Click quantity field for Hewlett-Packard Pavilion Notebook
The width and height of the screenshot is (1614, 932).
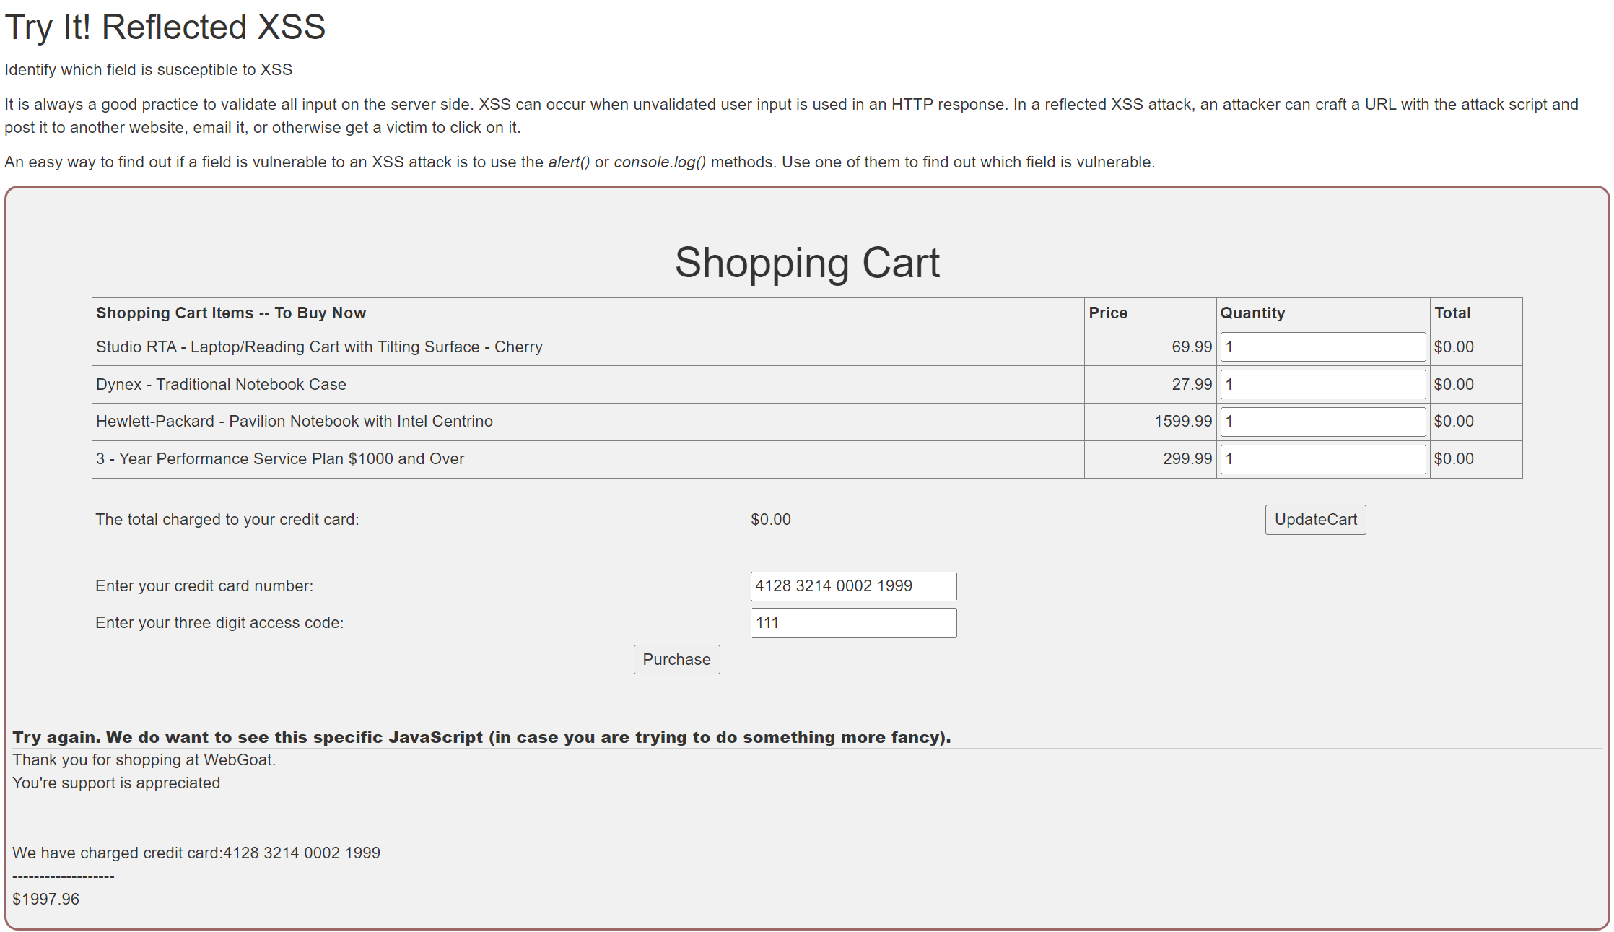tap(1322, 422)
